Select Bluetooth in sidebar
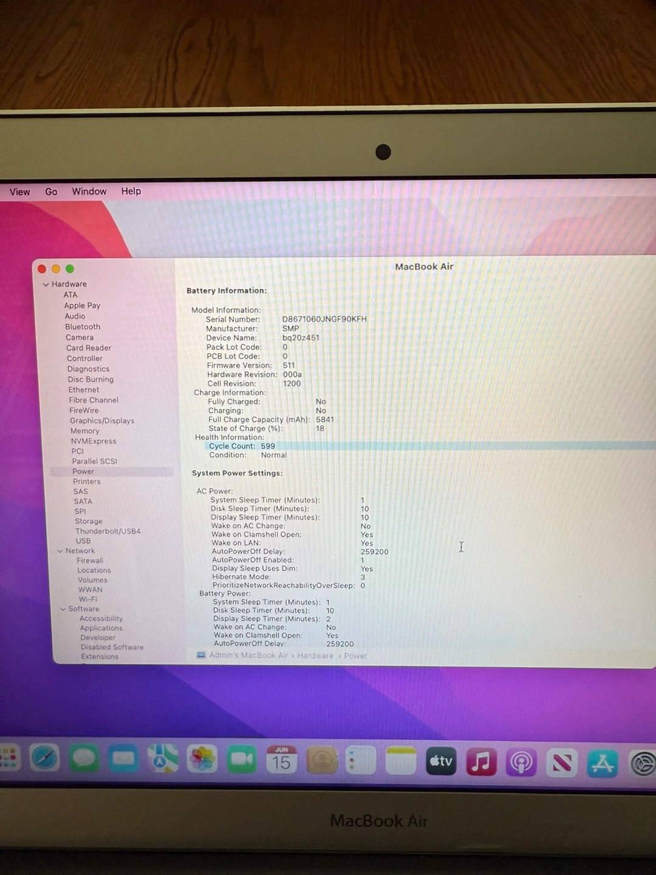 coord(83,327)
